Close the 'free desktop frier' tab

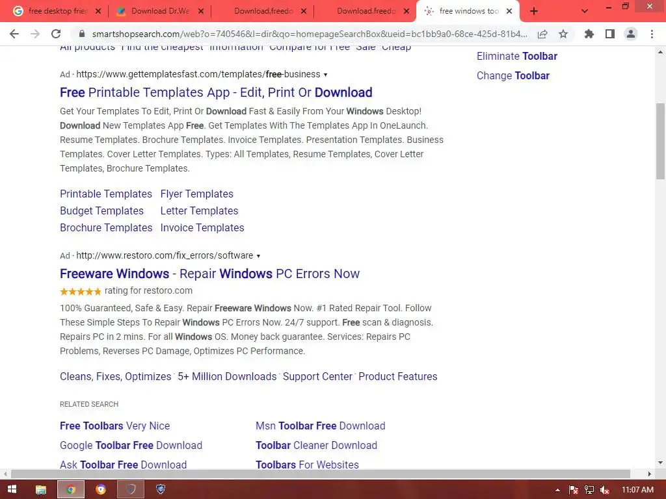coord(98,12)
